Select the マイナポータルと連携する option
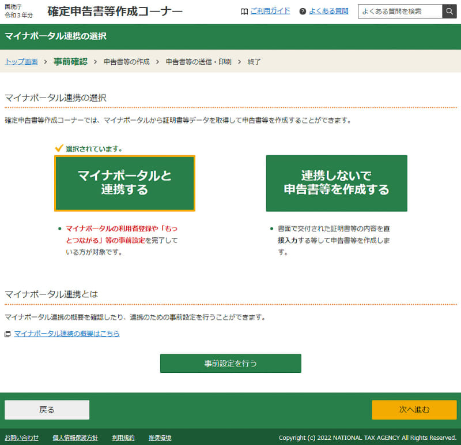Image resolution: width=461 pixels, height=445 pixels. coord(124,182)
